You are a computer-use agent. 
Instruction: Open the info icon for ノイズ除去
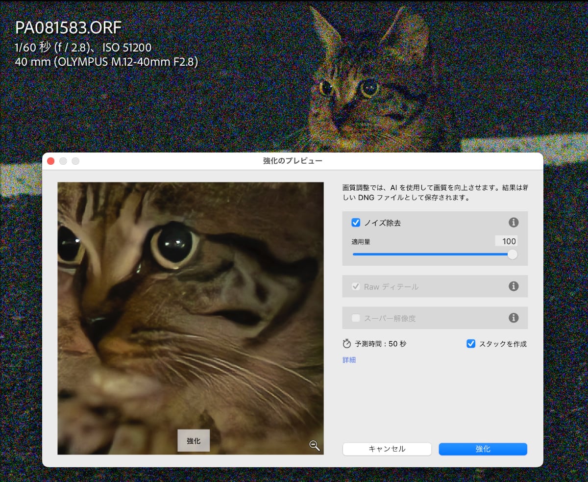pyautogui.click(x=514, y=223)
